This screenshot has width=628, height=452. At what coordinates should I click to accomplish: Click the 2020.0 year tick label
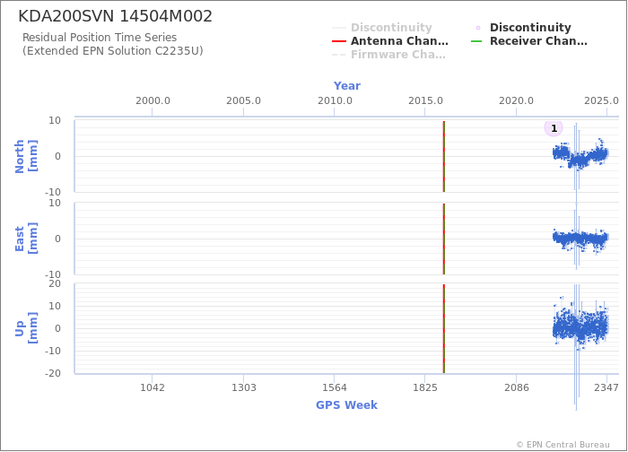(516, 100)
